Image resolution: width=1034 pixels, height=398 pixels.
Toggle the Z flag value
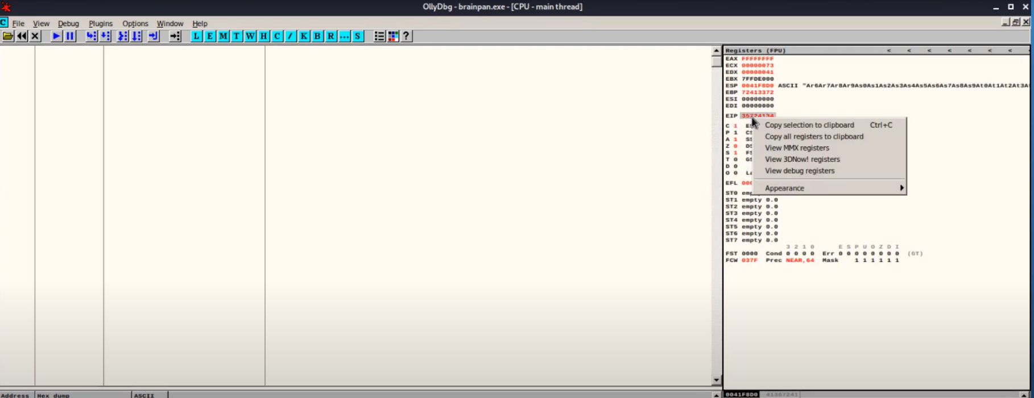(x=735, y=146)
